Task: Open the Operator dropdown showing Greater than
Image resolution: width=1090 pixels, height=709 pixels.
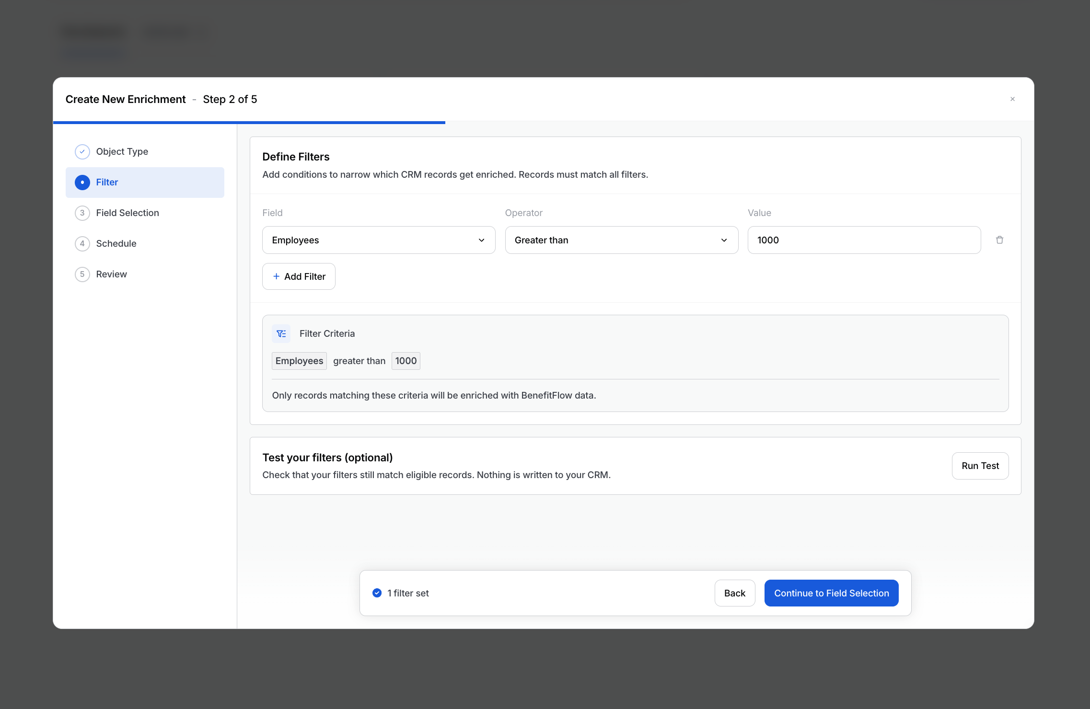Action: point(621,240)
